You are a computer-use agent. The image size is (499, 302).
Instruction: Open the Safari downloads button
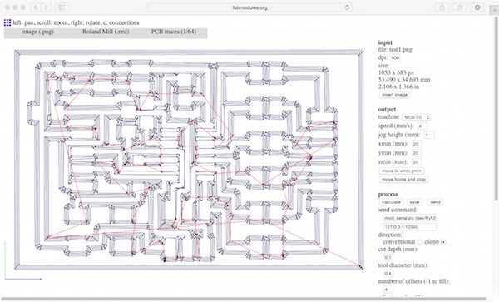tap(477, 7)
